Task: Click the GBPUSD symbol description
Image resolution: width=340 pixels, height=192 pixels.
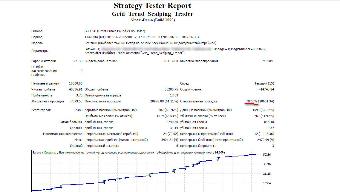Action: point(115,31)
